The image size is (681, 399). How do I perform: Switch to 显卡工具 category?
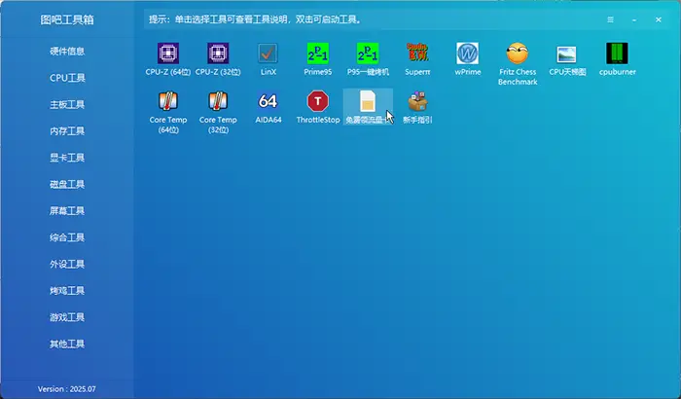[x=67, y=158]
